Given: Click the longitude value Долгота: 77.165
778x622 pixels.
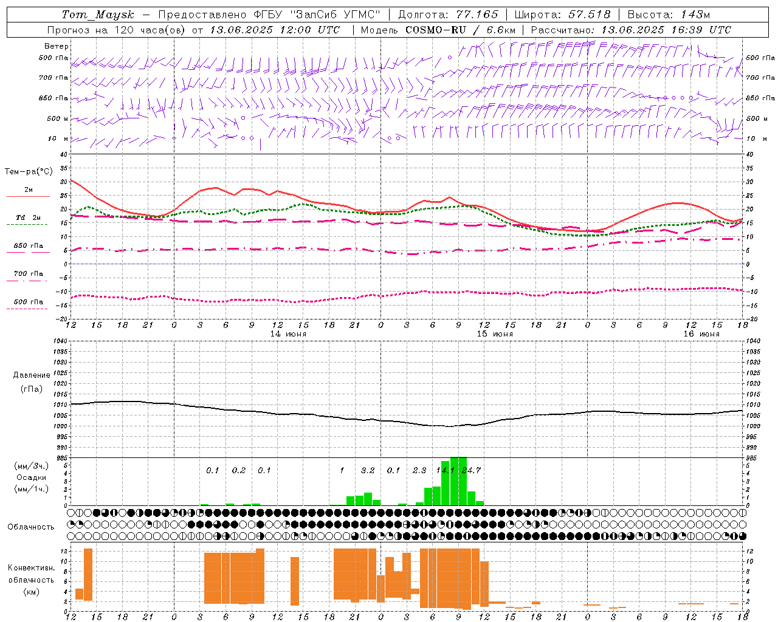Looking at the screenshot, I should 448,15.
